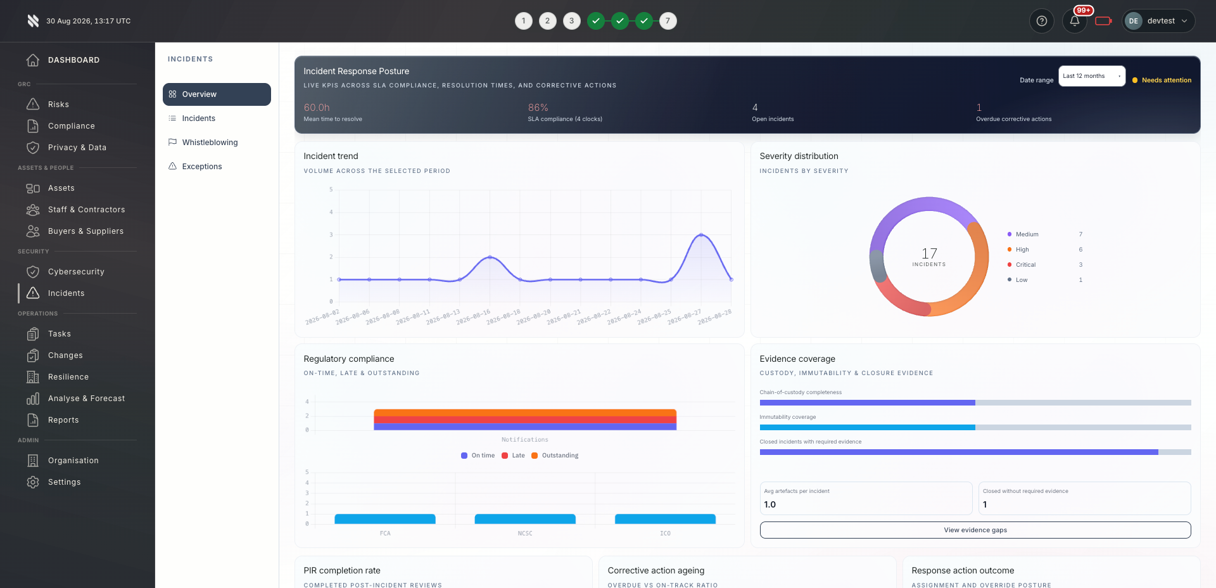
Task: Open notifications bell with 99+ badge
Action: (1075, 21)
